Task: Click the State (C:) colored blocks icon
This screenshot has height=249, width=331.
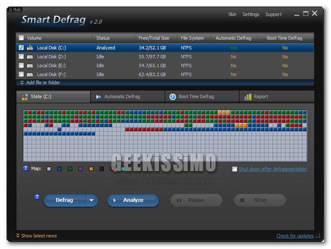Action: tap(25, 97)
